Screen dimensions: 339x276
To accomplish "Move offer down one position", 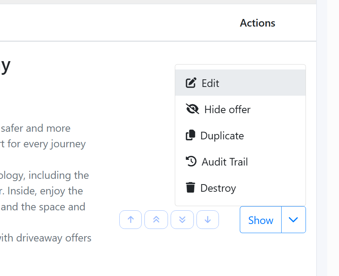I will (x=208, y=220).
